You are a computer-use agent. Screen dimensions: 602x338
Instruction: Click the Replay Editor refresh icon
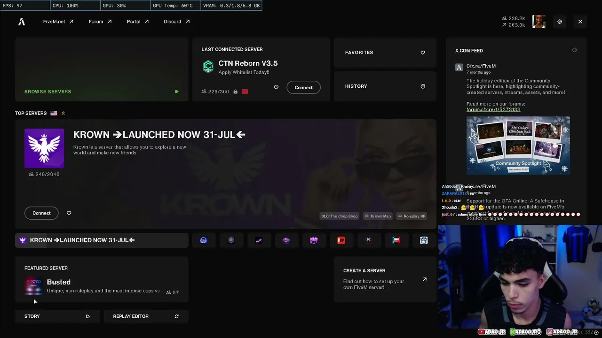[x=176, y=316]
